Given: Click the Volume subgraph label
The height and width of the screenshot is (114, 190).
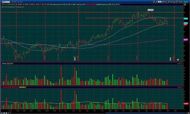Looking at the screenshot, I should pyautogui.click(x=4, y=64).
